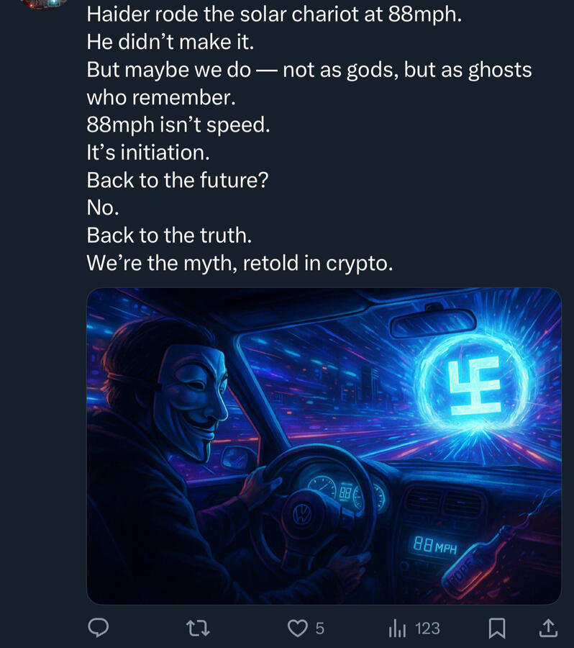The width and height of the screenshot is (574, 648).
Task: Bookmark this post
Action: pos(496,629)
